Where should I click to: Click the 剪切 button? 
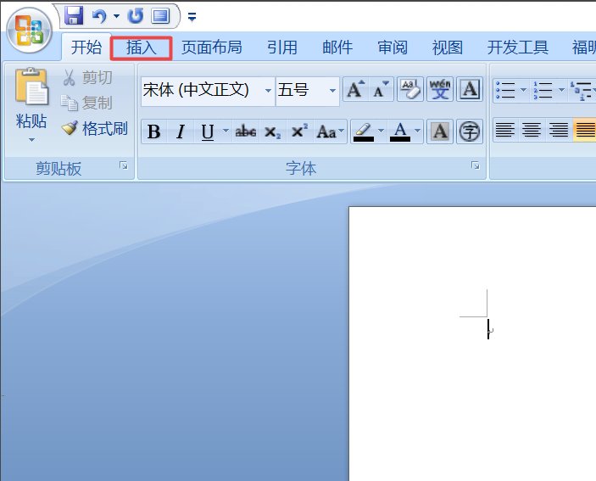click(87, 77)
